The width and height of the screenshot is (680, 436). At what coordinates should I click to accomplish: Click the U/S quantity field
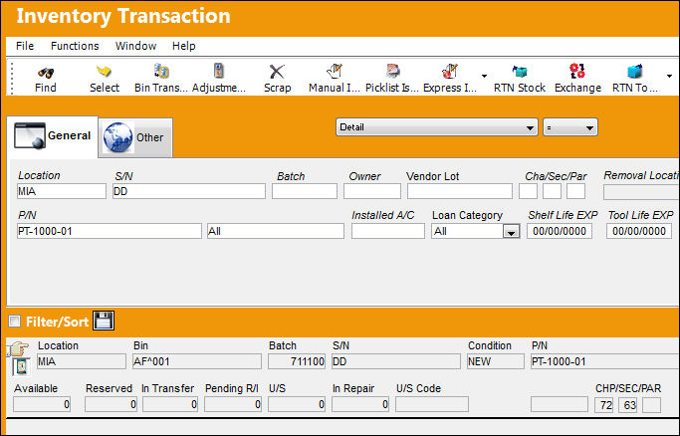tap(297, 404)
